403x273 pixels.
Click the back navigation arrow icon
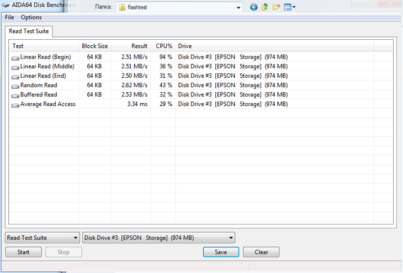(253, 7)
